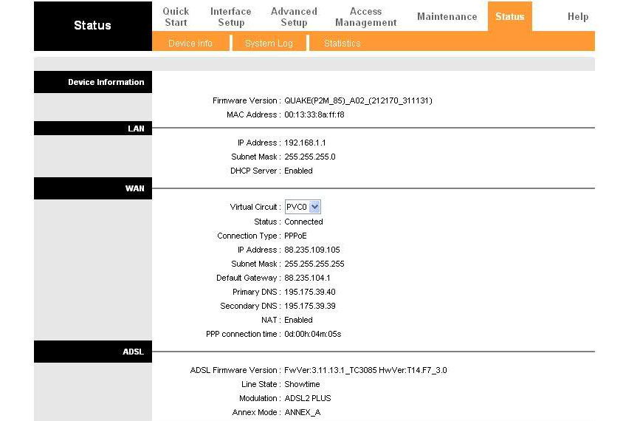Click the black Status page title

[92, 25]
